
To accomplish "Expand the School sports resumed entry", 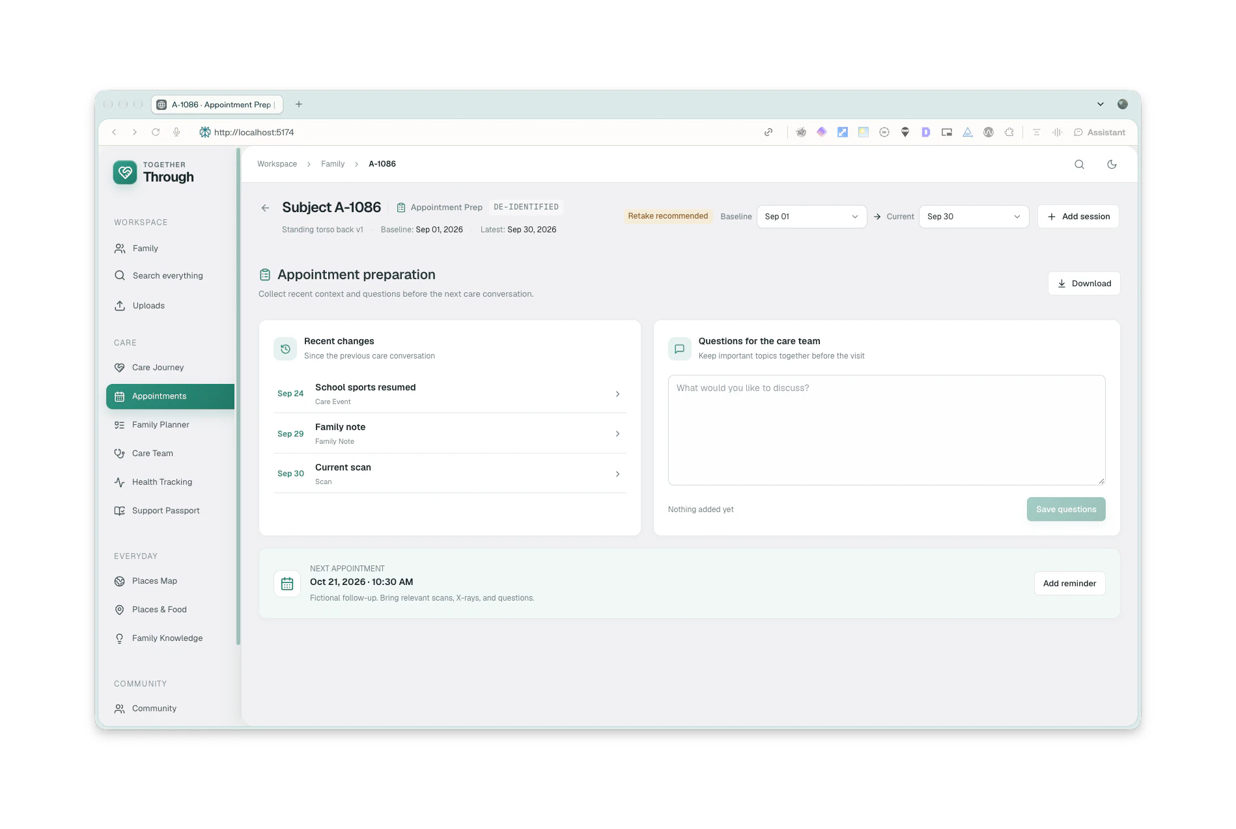I will (x=450, y=394).
